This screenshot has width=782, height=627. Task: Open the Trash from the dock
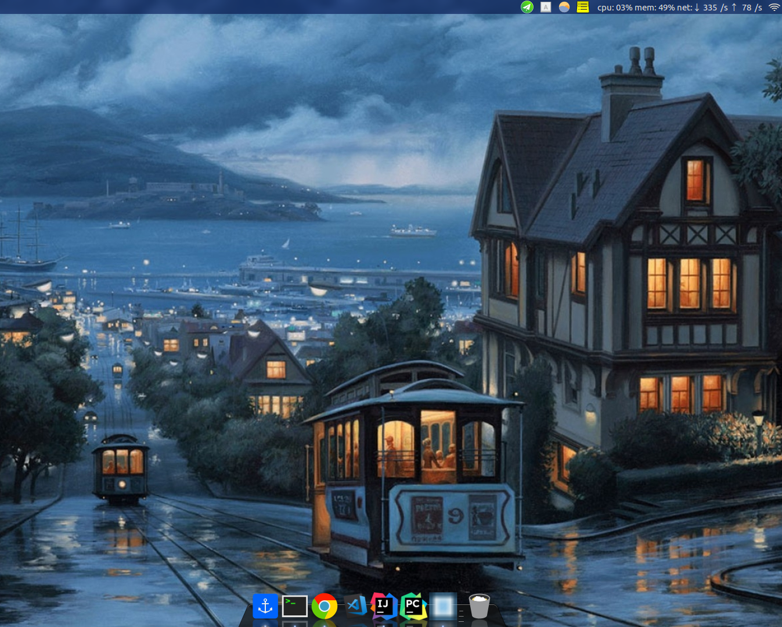(x=480, y=606)
